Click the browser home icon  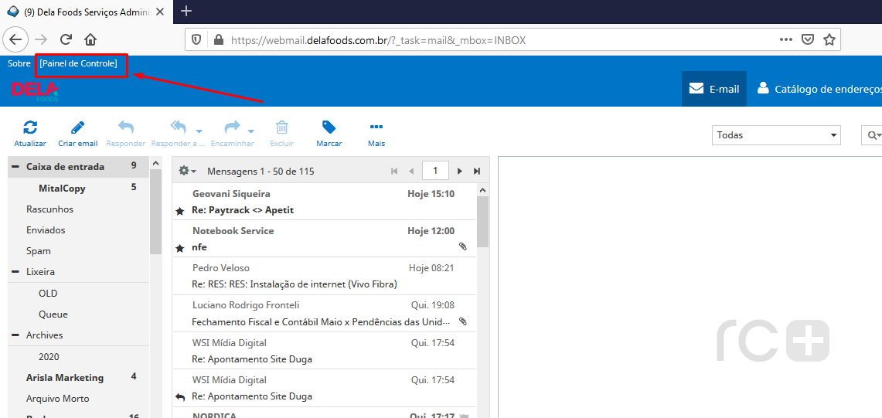90,39
